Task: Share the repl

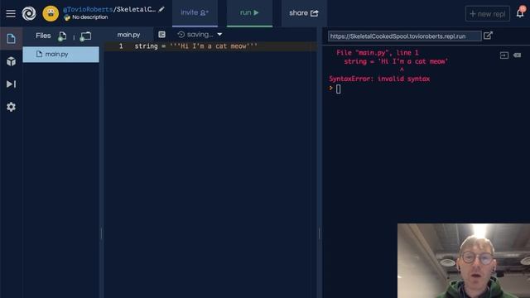Action: click(304, 13)
